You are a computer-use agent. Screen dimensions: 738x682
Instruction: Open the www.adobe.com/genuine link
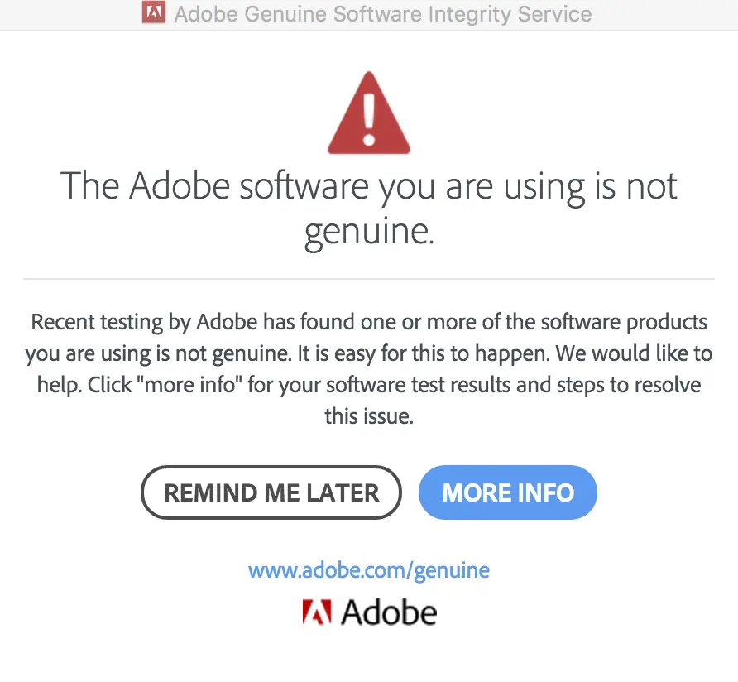pyautogui.click(x=369, y=570)
